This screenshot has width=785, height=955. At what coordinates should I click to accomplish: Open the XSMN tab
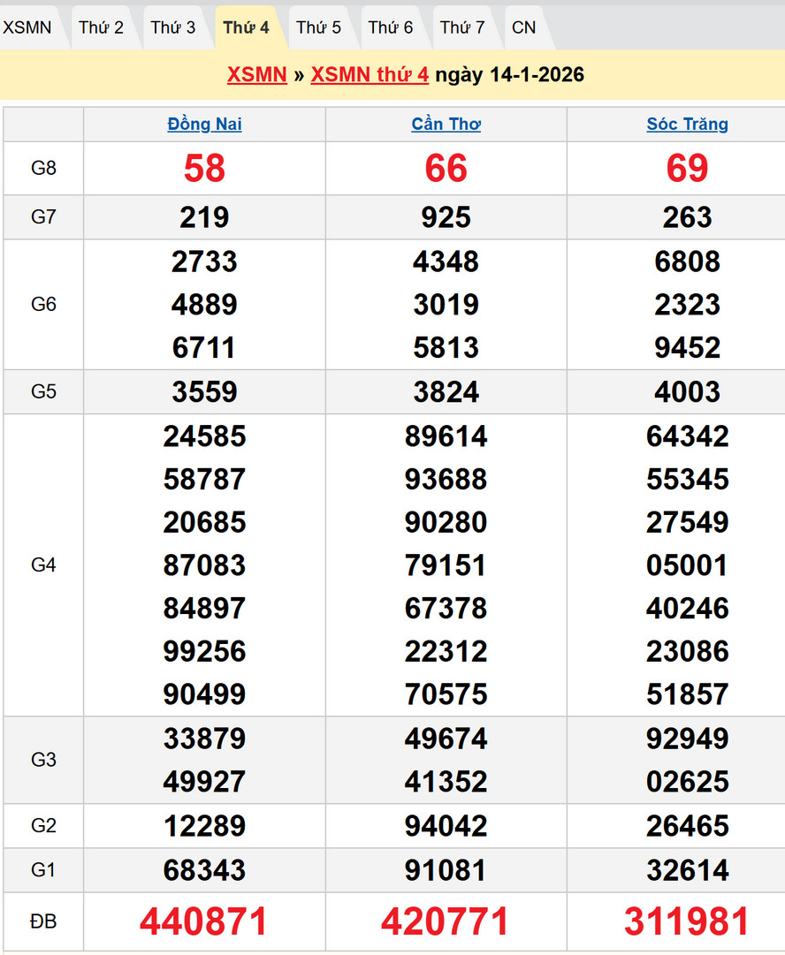(27, 27)
